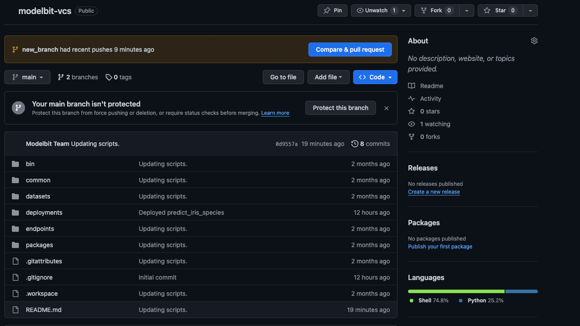This screenshot has width=580, height=326.
Task: Click the green Shell language bar segment
Action: [x=456, y=291]
